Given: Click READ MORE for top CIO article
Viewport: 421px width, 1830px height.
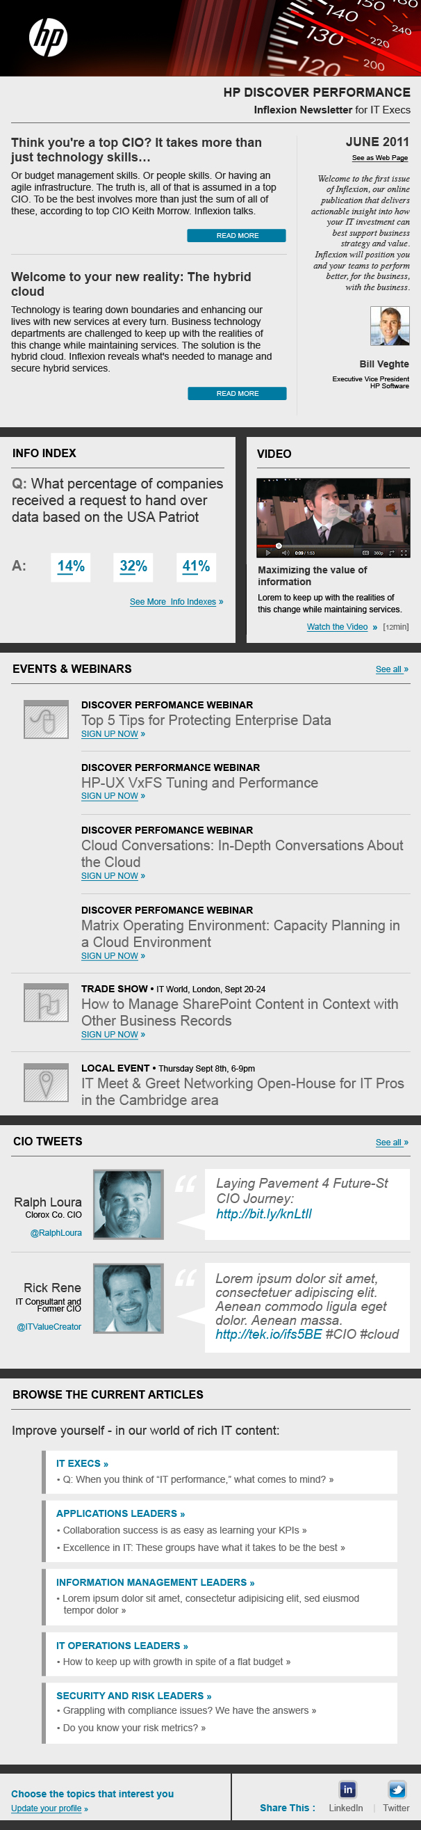Looking at the screenshot, I should [237, 235].
